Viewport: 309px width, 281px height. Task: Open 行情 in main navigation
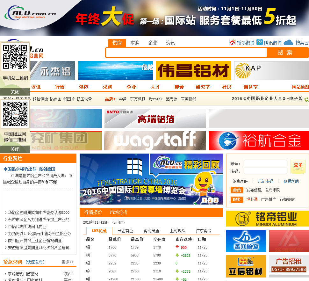tap(60, 87)
